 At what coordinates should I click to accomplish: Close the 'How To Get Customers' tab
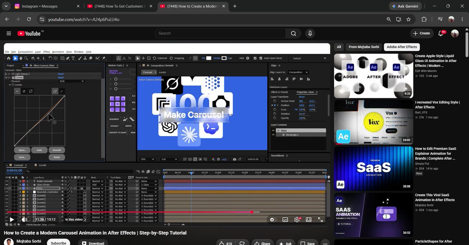(x=152, y=6)
